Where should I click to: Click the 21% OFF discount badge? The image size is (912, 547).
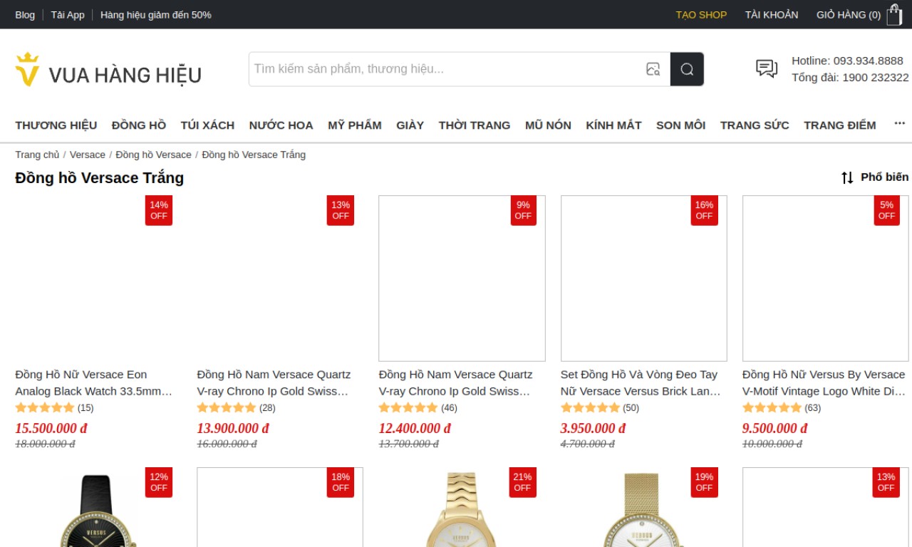tap(522, 482)
